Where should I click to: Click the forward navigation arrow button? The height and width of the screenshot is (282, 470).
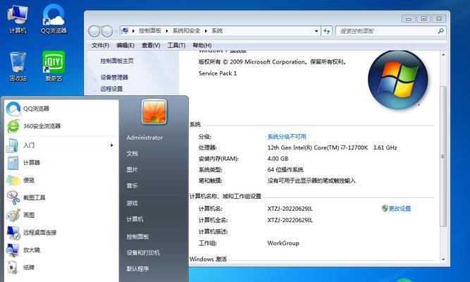(x=106, y=31)
